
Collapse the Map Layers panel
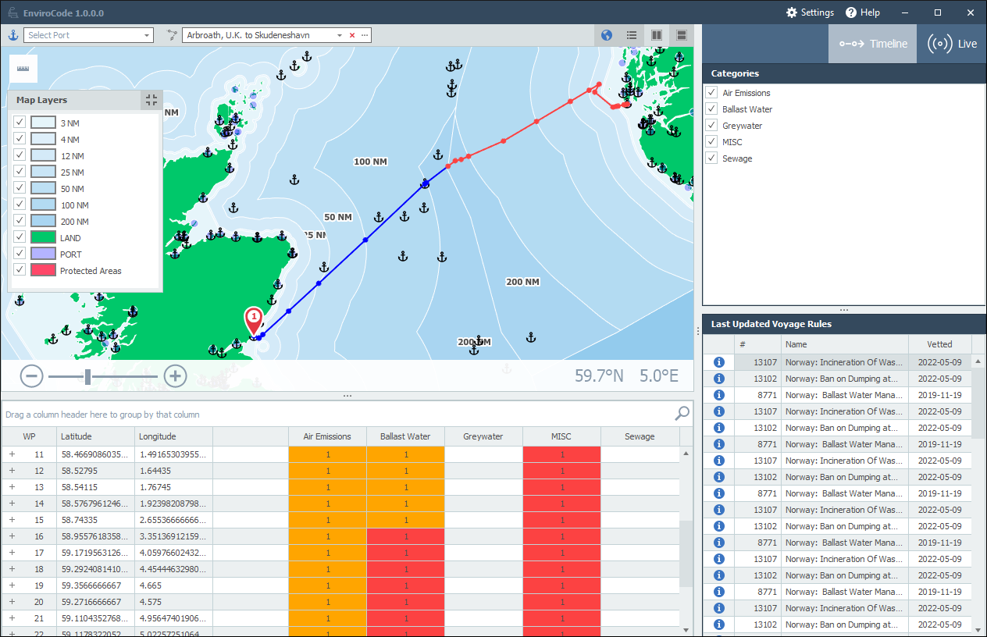click(151, 100)
